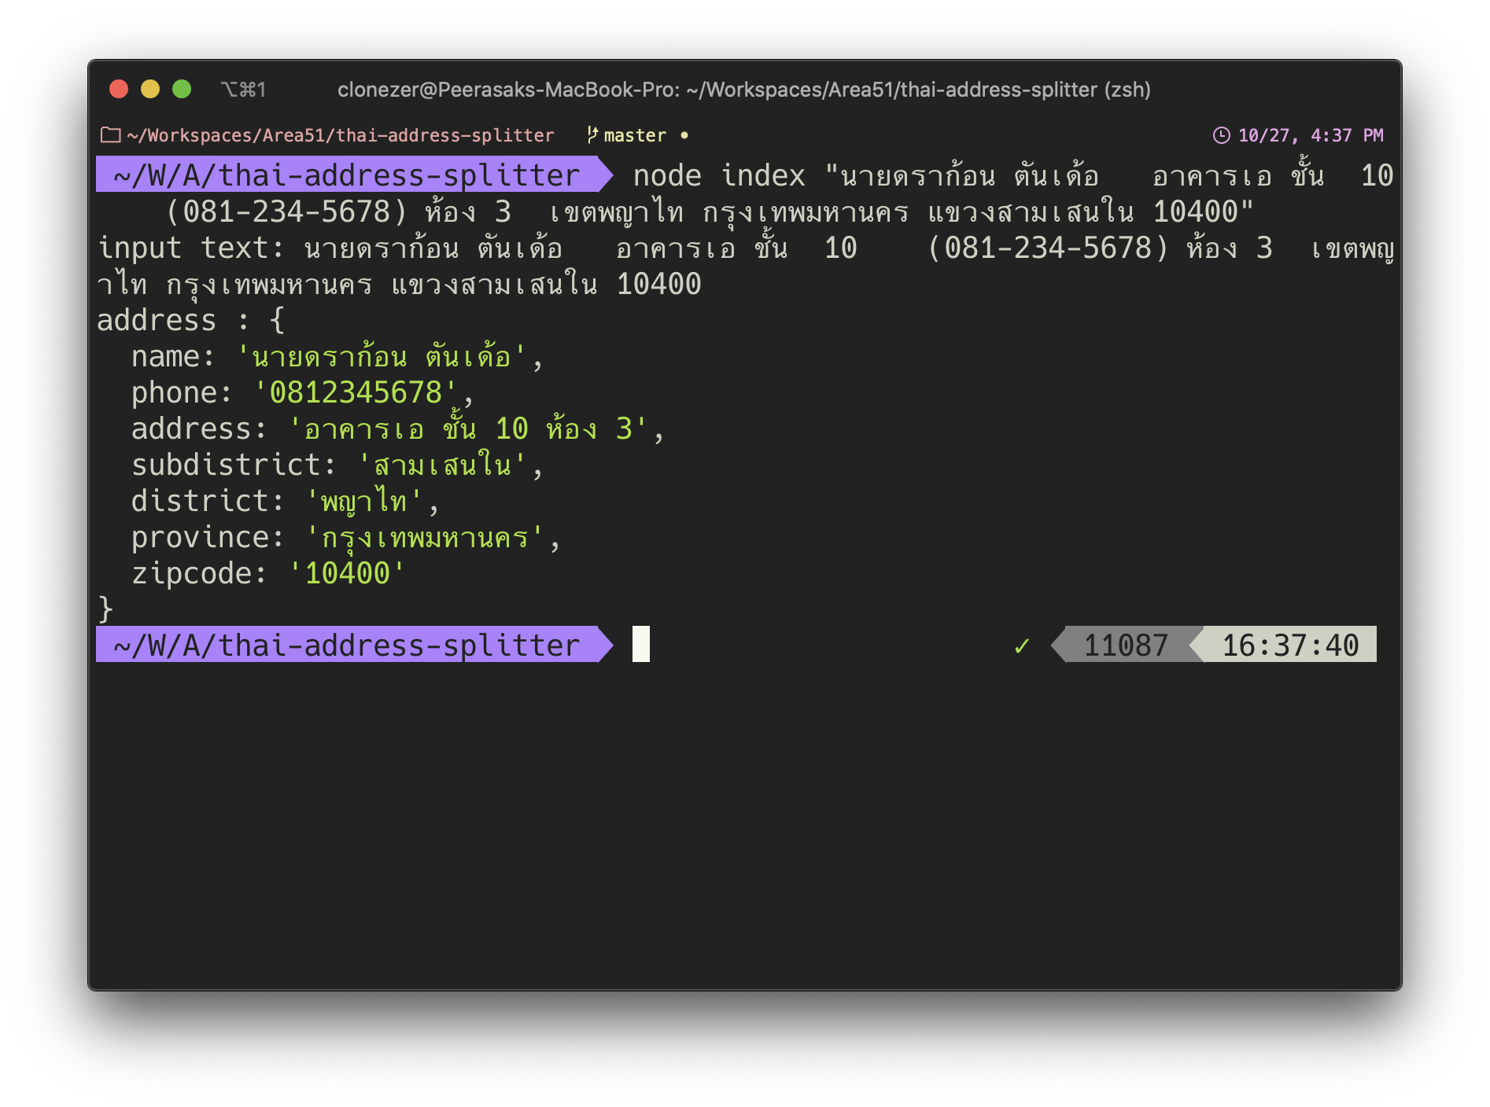Click the git branch icon
Viewport: 1490px width, 1107px height.
(592, 135)
